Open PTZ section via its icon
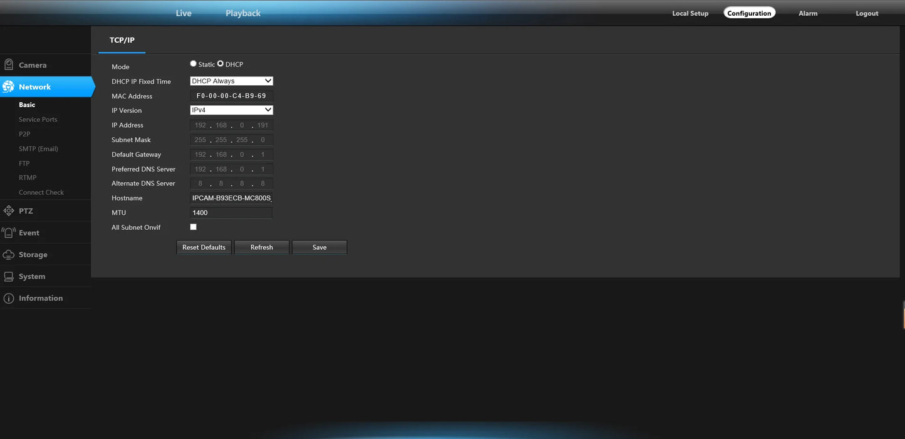Image resolution: width=905 pixels, height=439 pixels. point(9,211)
